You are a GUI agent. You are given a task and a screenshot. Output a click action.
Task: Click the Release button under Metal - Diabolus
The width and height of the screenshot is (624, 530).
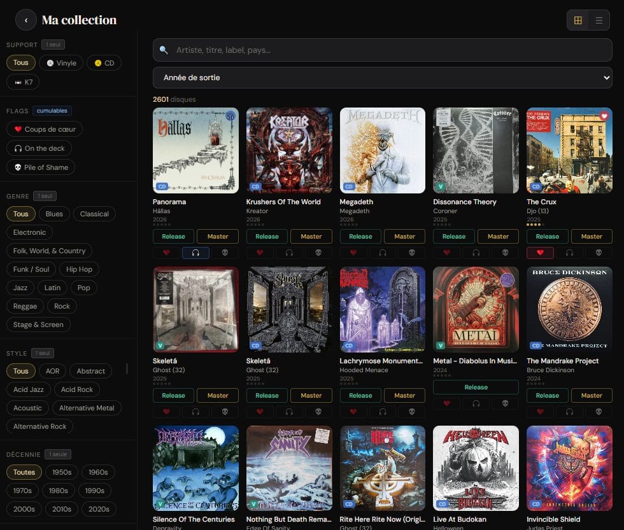476,387
